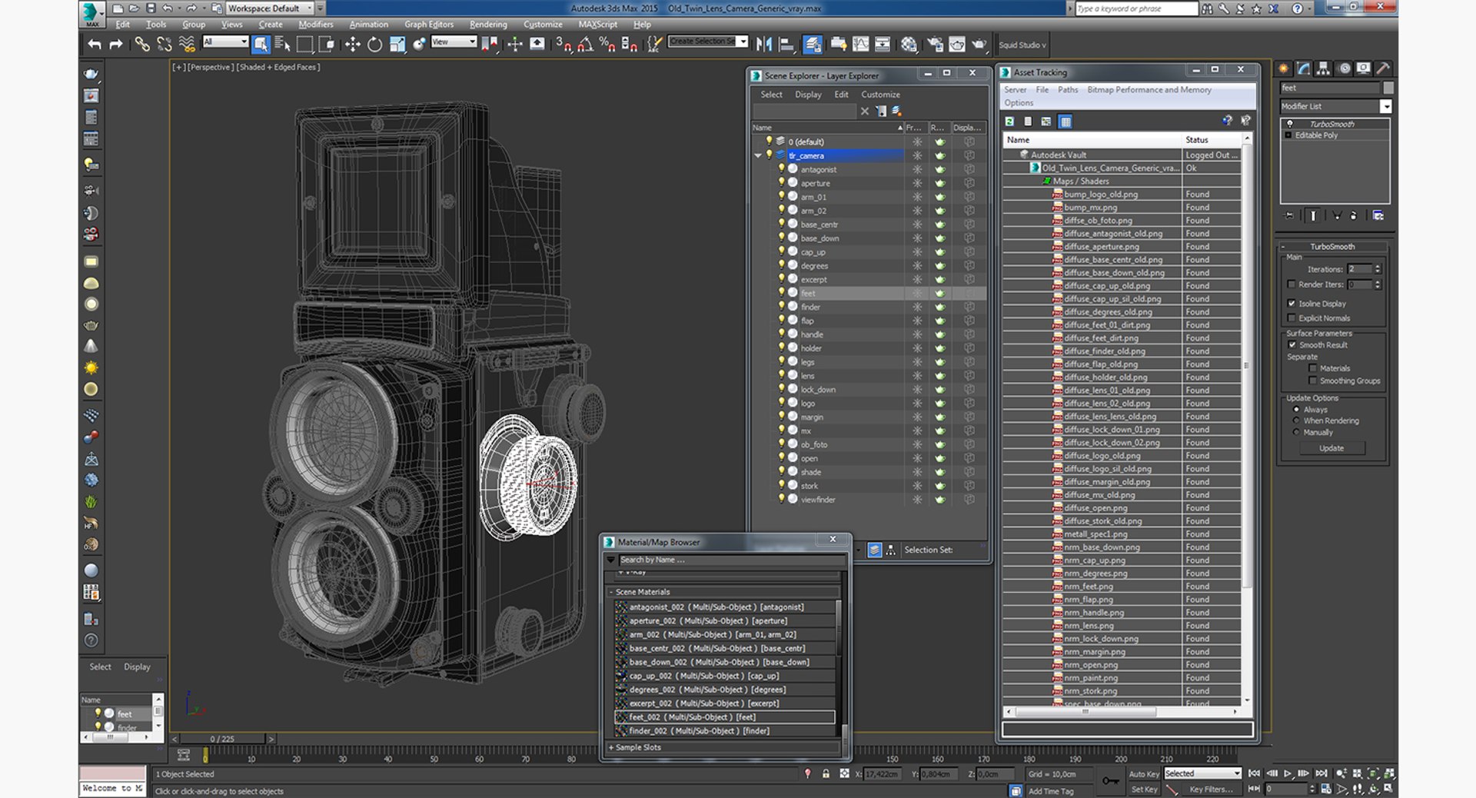
Task: Click the Key Filters button
Action: [x=1211, y=790]
